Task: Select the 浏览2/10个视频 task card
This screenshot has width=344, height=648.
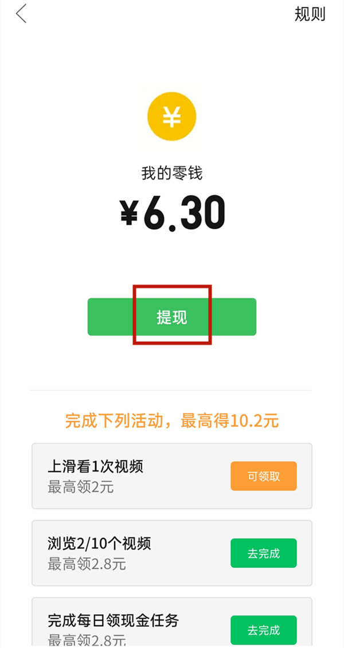Action: click(171, 553)
